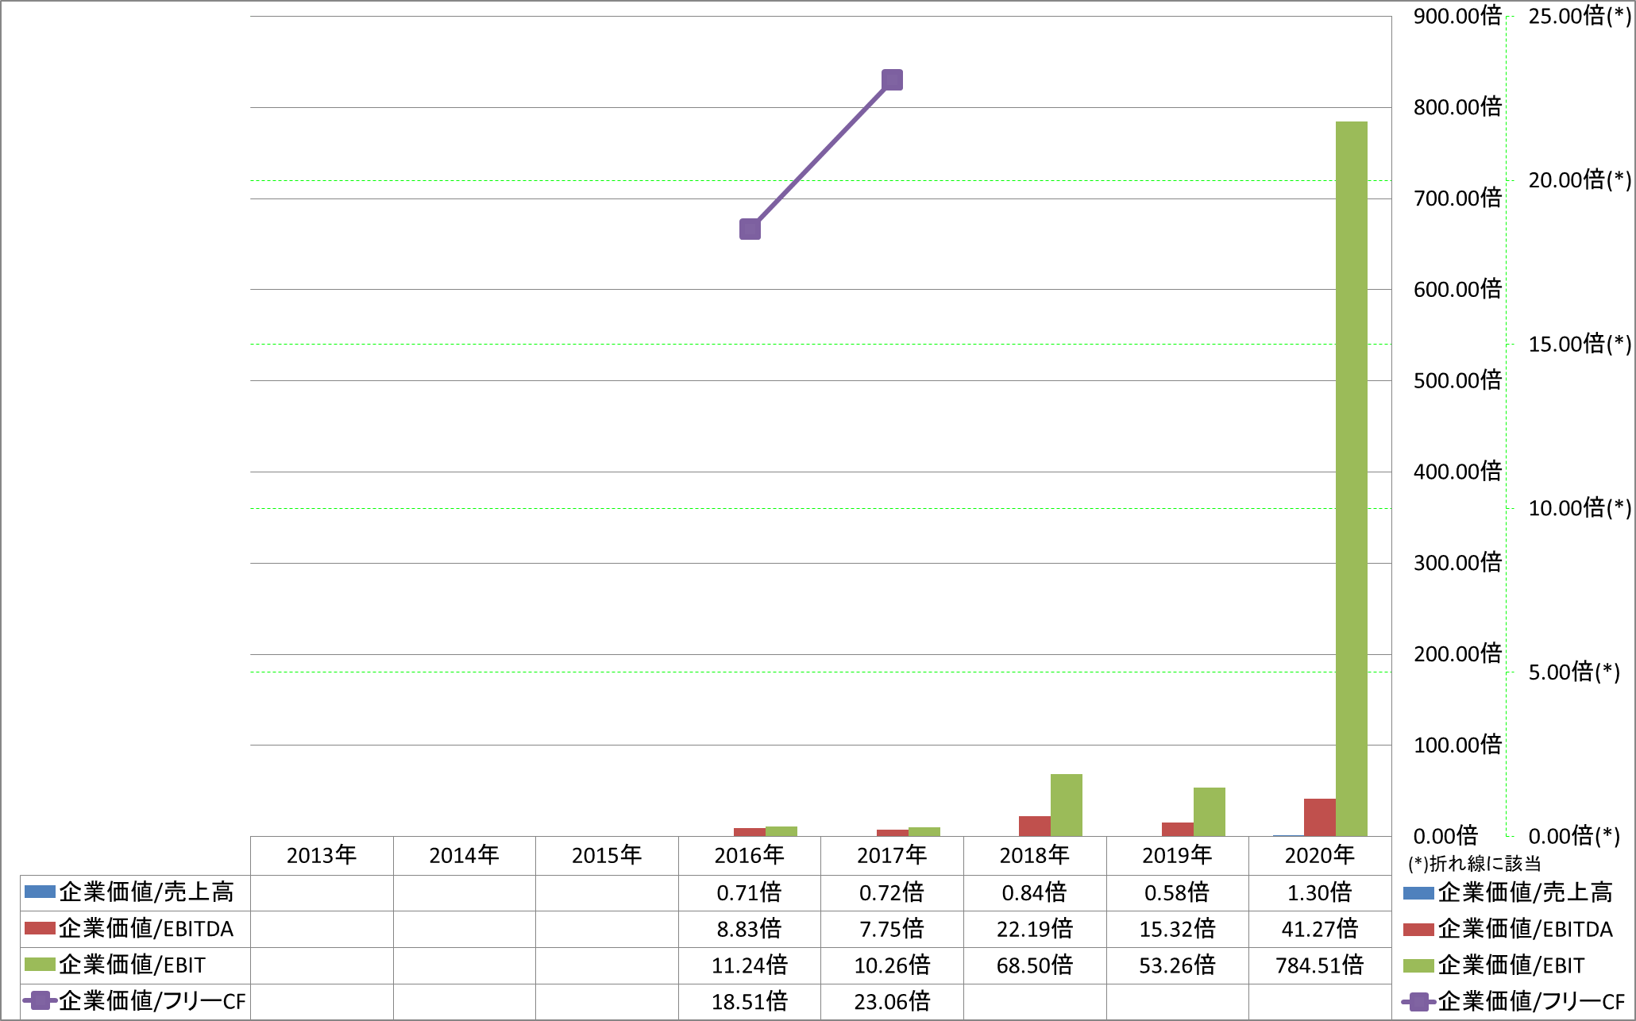Select 企業価値/売上高 row label in table
Image resolution: width=1636 pixels, height=1021 pixels.
tap(146, 892)
